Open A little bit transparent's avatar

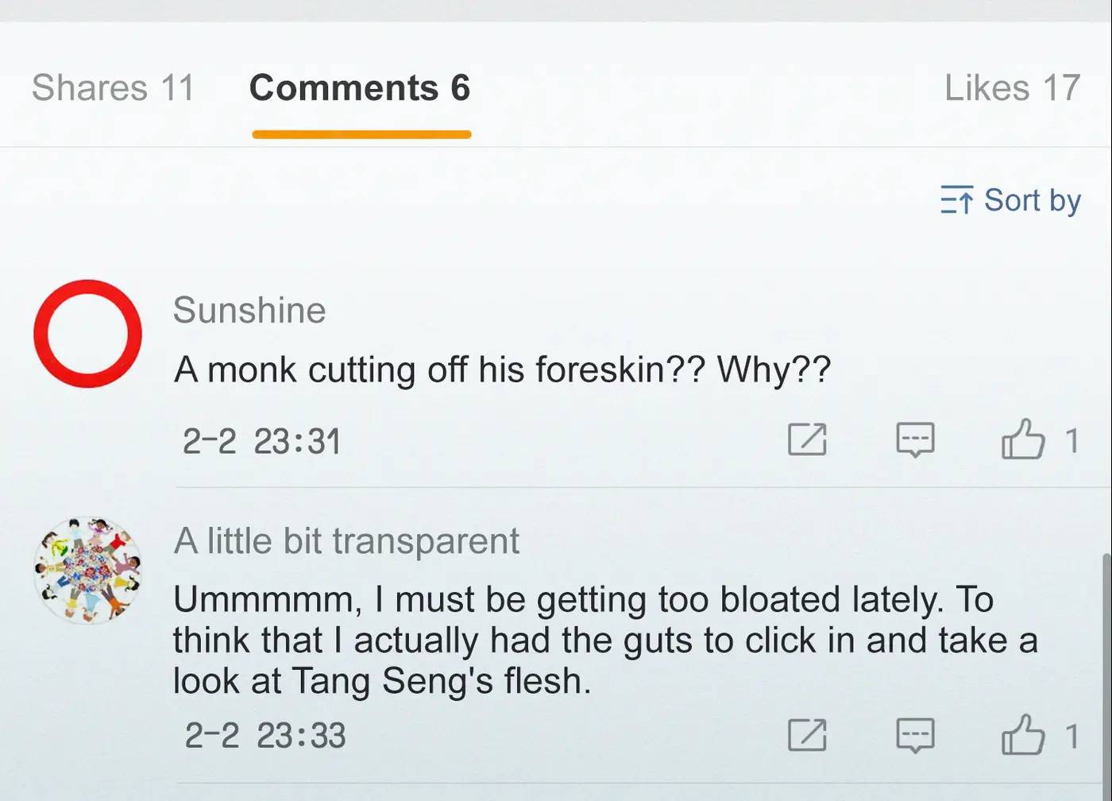[87, 570]
